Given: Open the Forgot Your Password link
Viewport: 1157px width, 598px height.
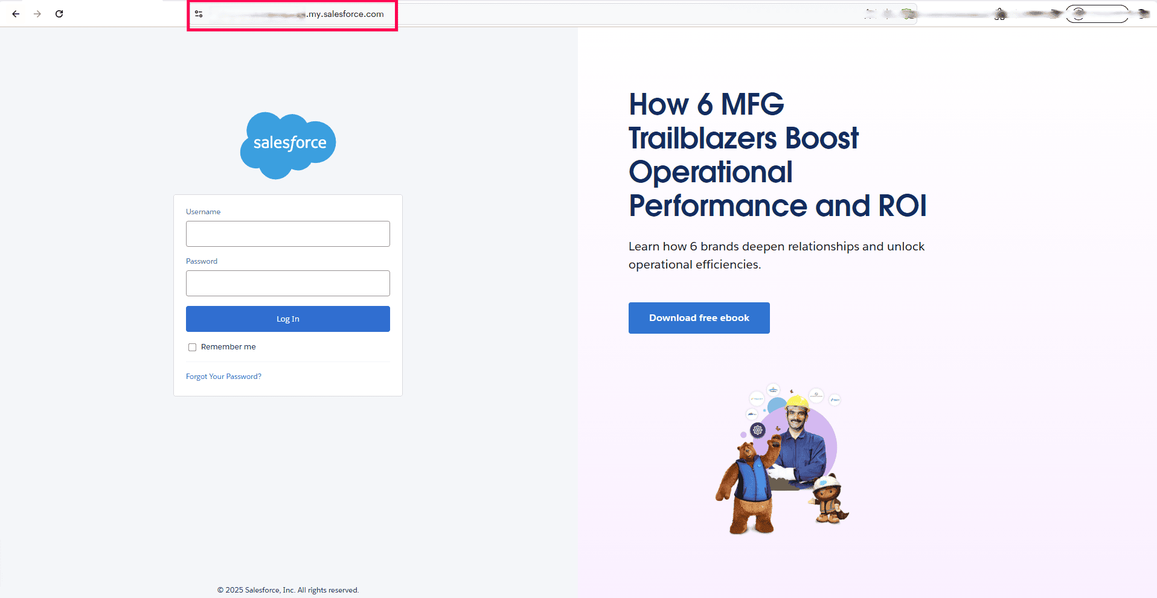Looking at the screenshot, I should [x=223, y=376].
